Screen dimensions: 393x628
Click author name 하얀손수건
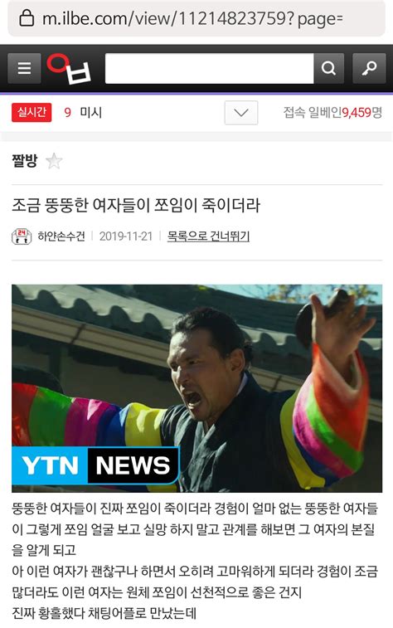(61, 236)
